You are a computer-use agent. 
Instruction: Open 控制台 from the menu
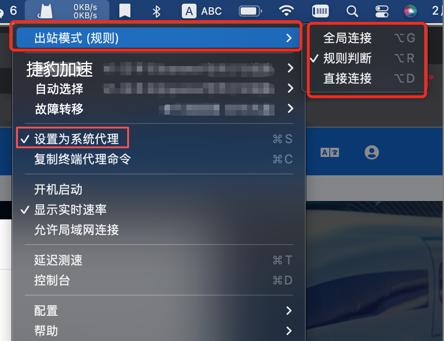click(159, 280)
